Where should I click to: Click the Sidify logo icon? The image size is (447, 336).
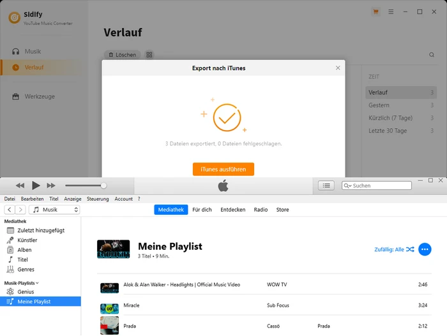pos(15,18)
